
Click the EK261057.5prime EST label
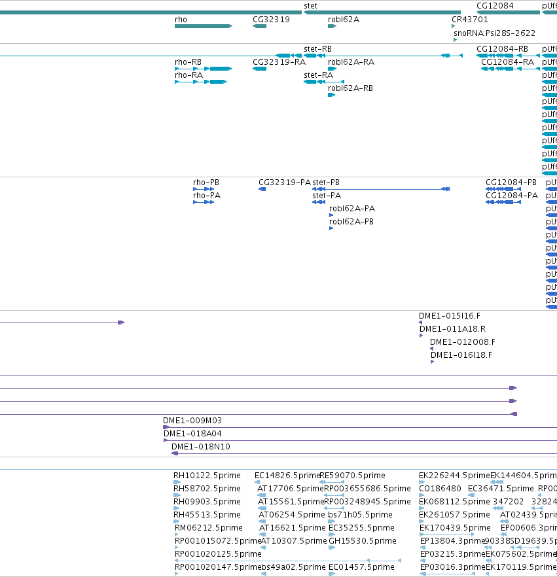(455, 515)
